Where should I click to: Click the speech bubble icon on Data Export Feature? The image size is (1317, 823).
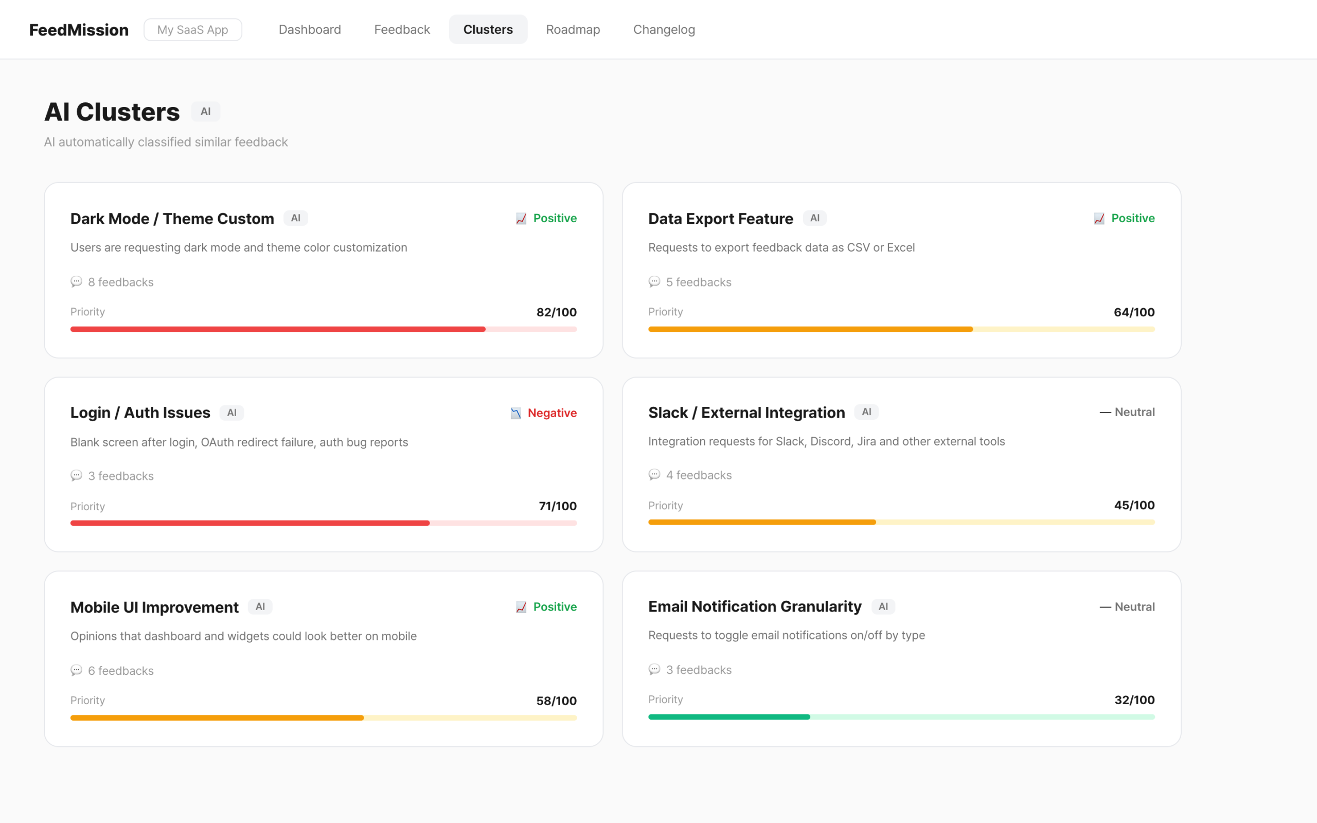point(655,282)
